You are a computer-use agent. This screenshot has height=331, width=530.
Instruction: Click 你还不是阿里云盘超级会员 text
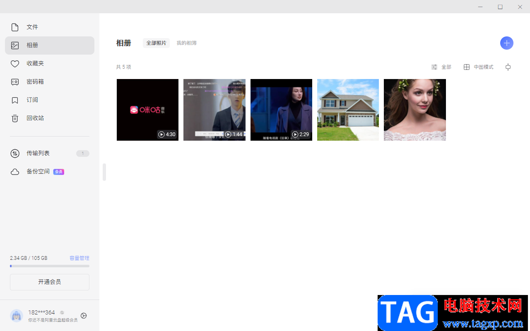(53, 320)
